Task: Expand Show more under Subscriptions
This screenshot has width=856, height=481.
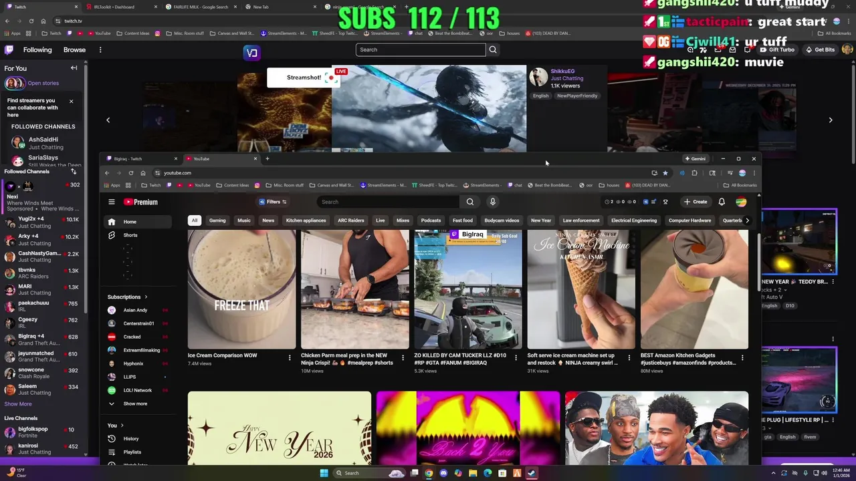Action: 135,404
